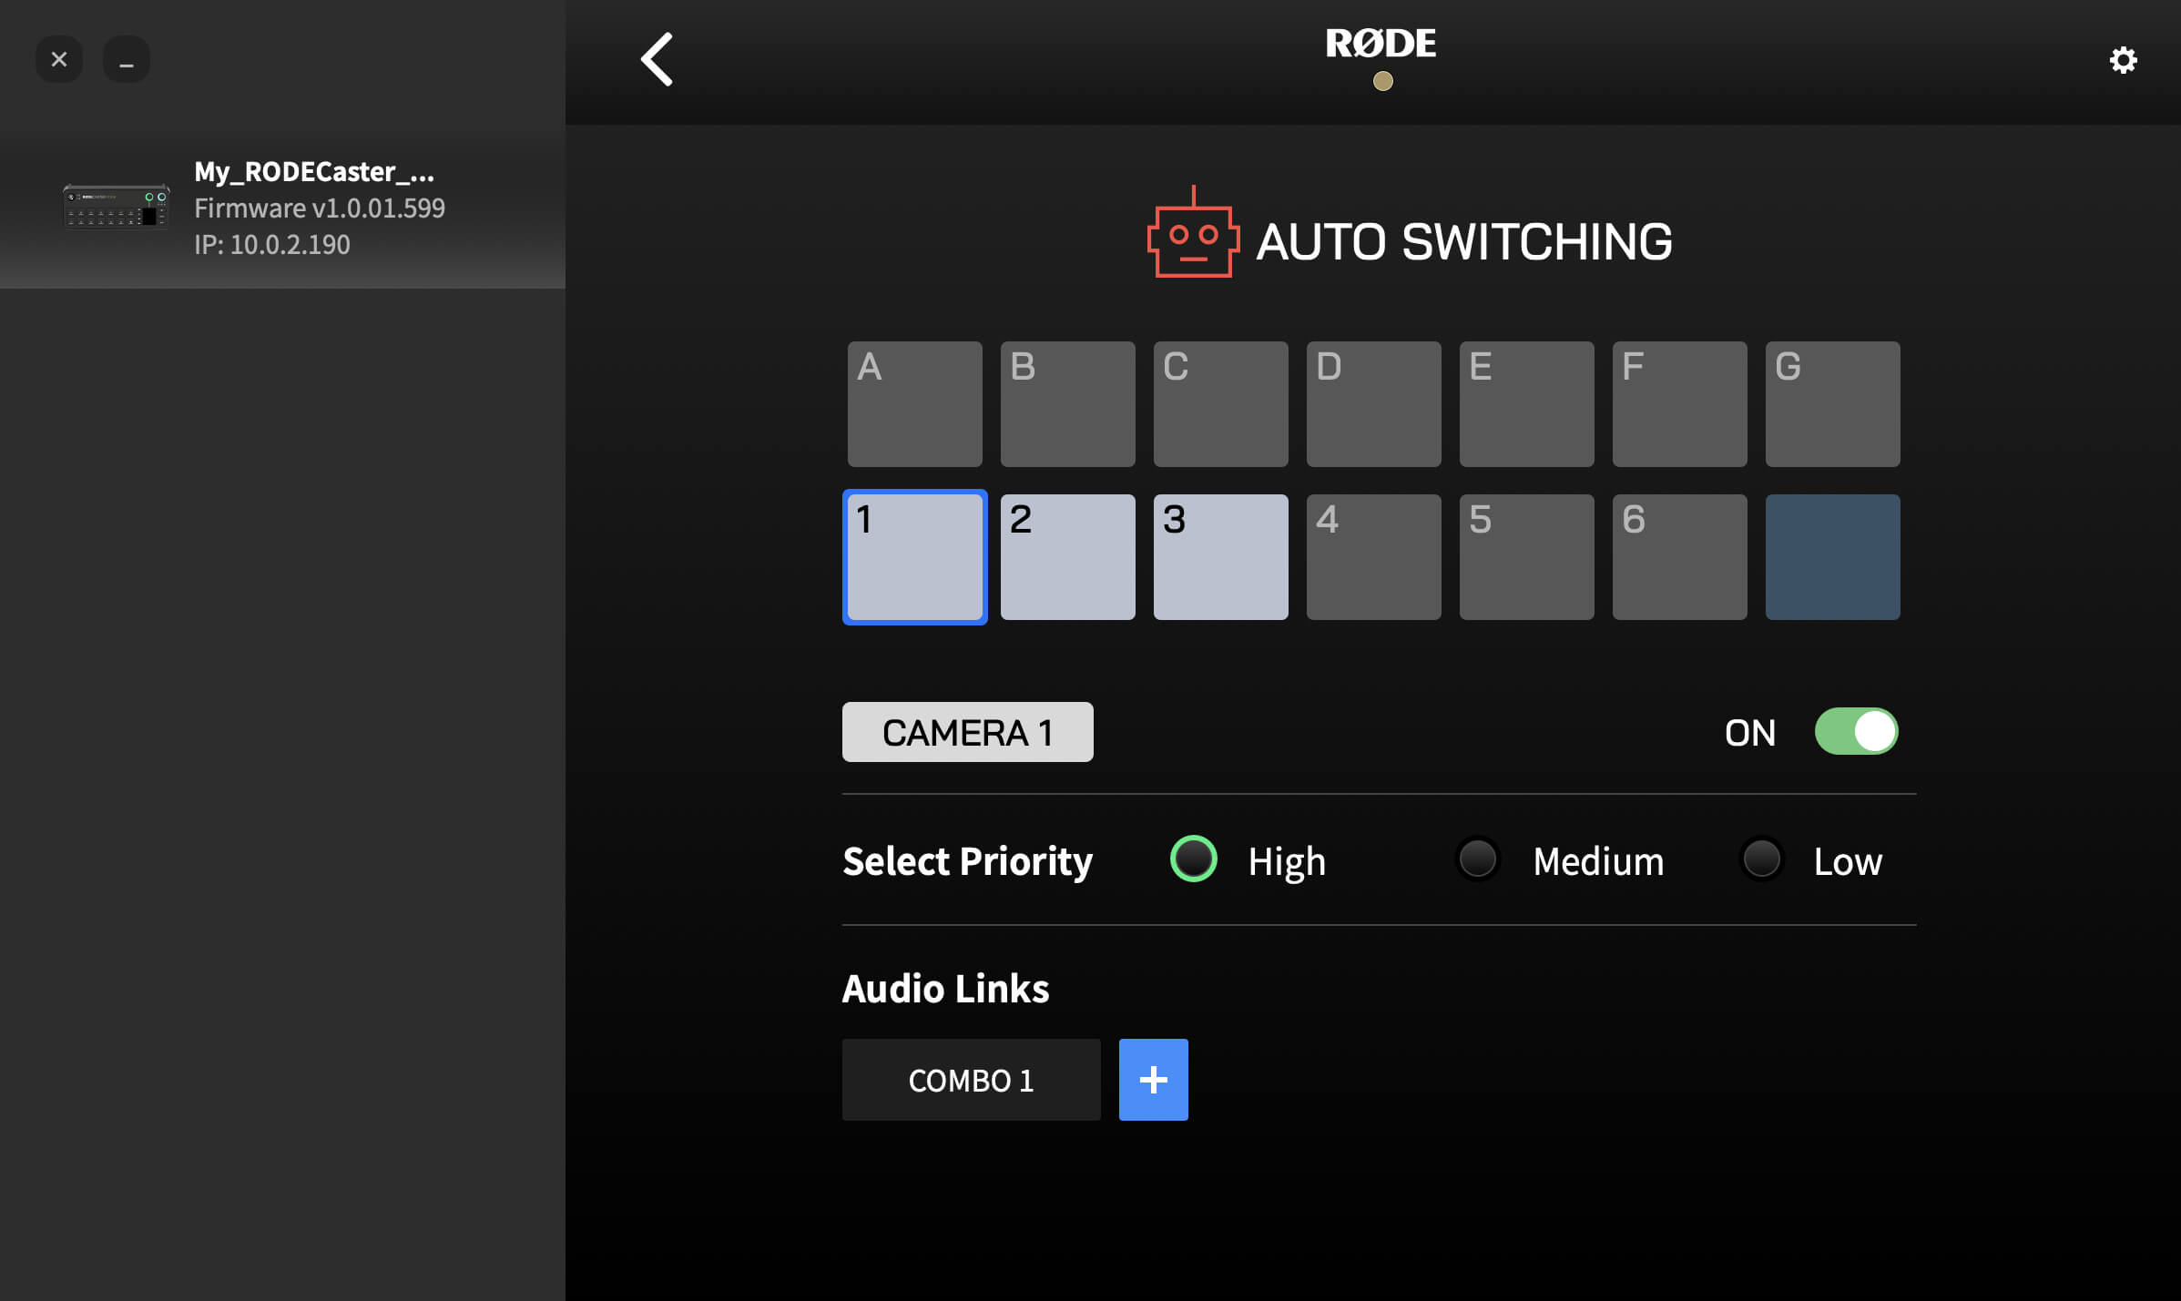2181x1301 pixels.
Task: Select slot D in top row
Action: coord(1374,404)
